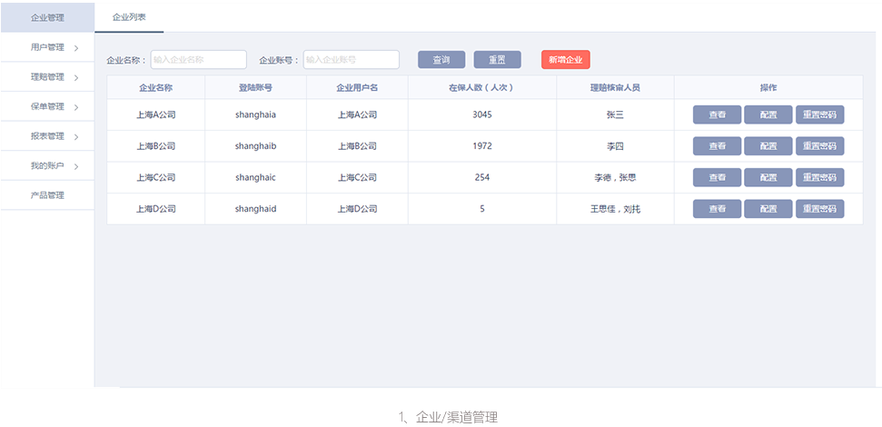Open the 产品管理 sidebar menu
This screenshot has width=882, height=427.
(47, 195)
